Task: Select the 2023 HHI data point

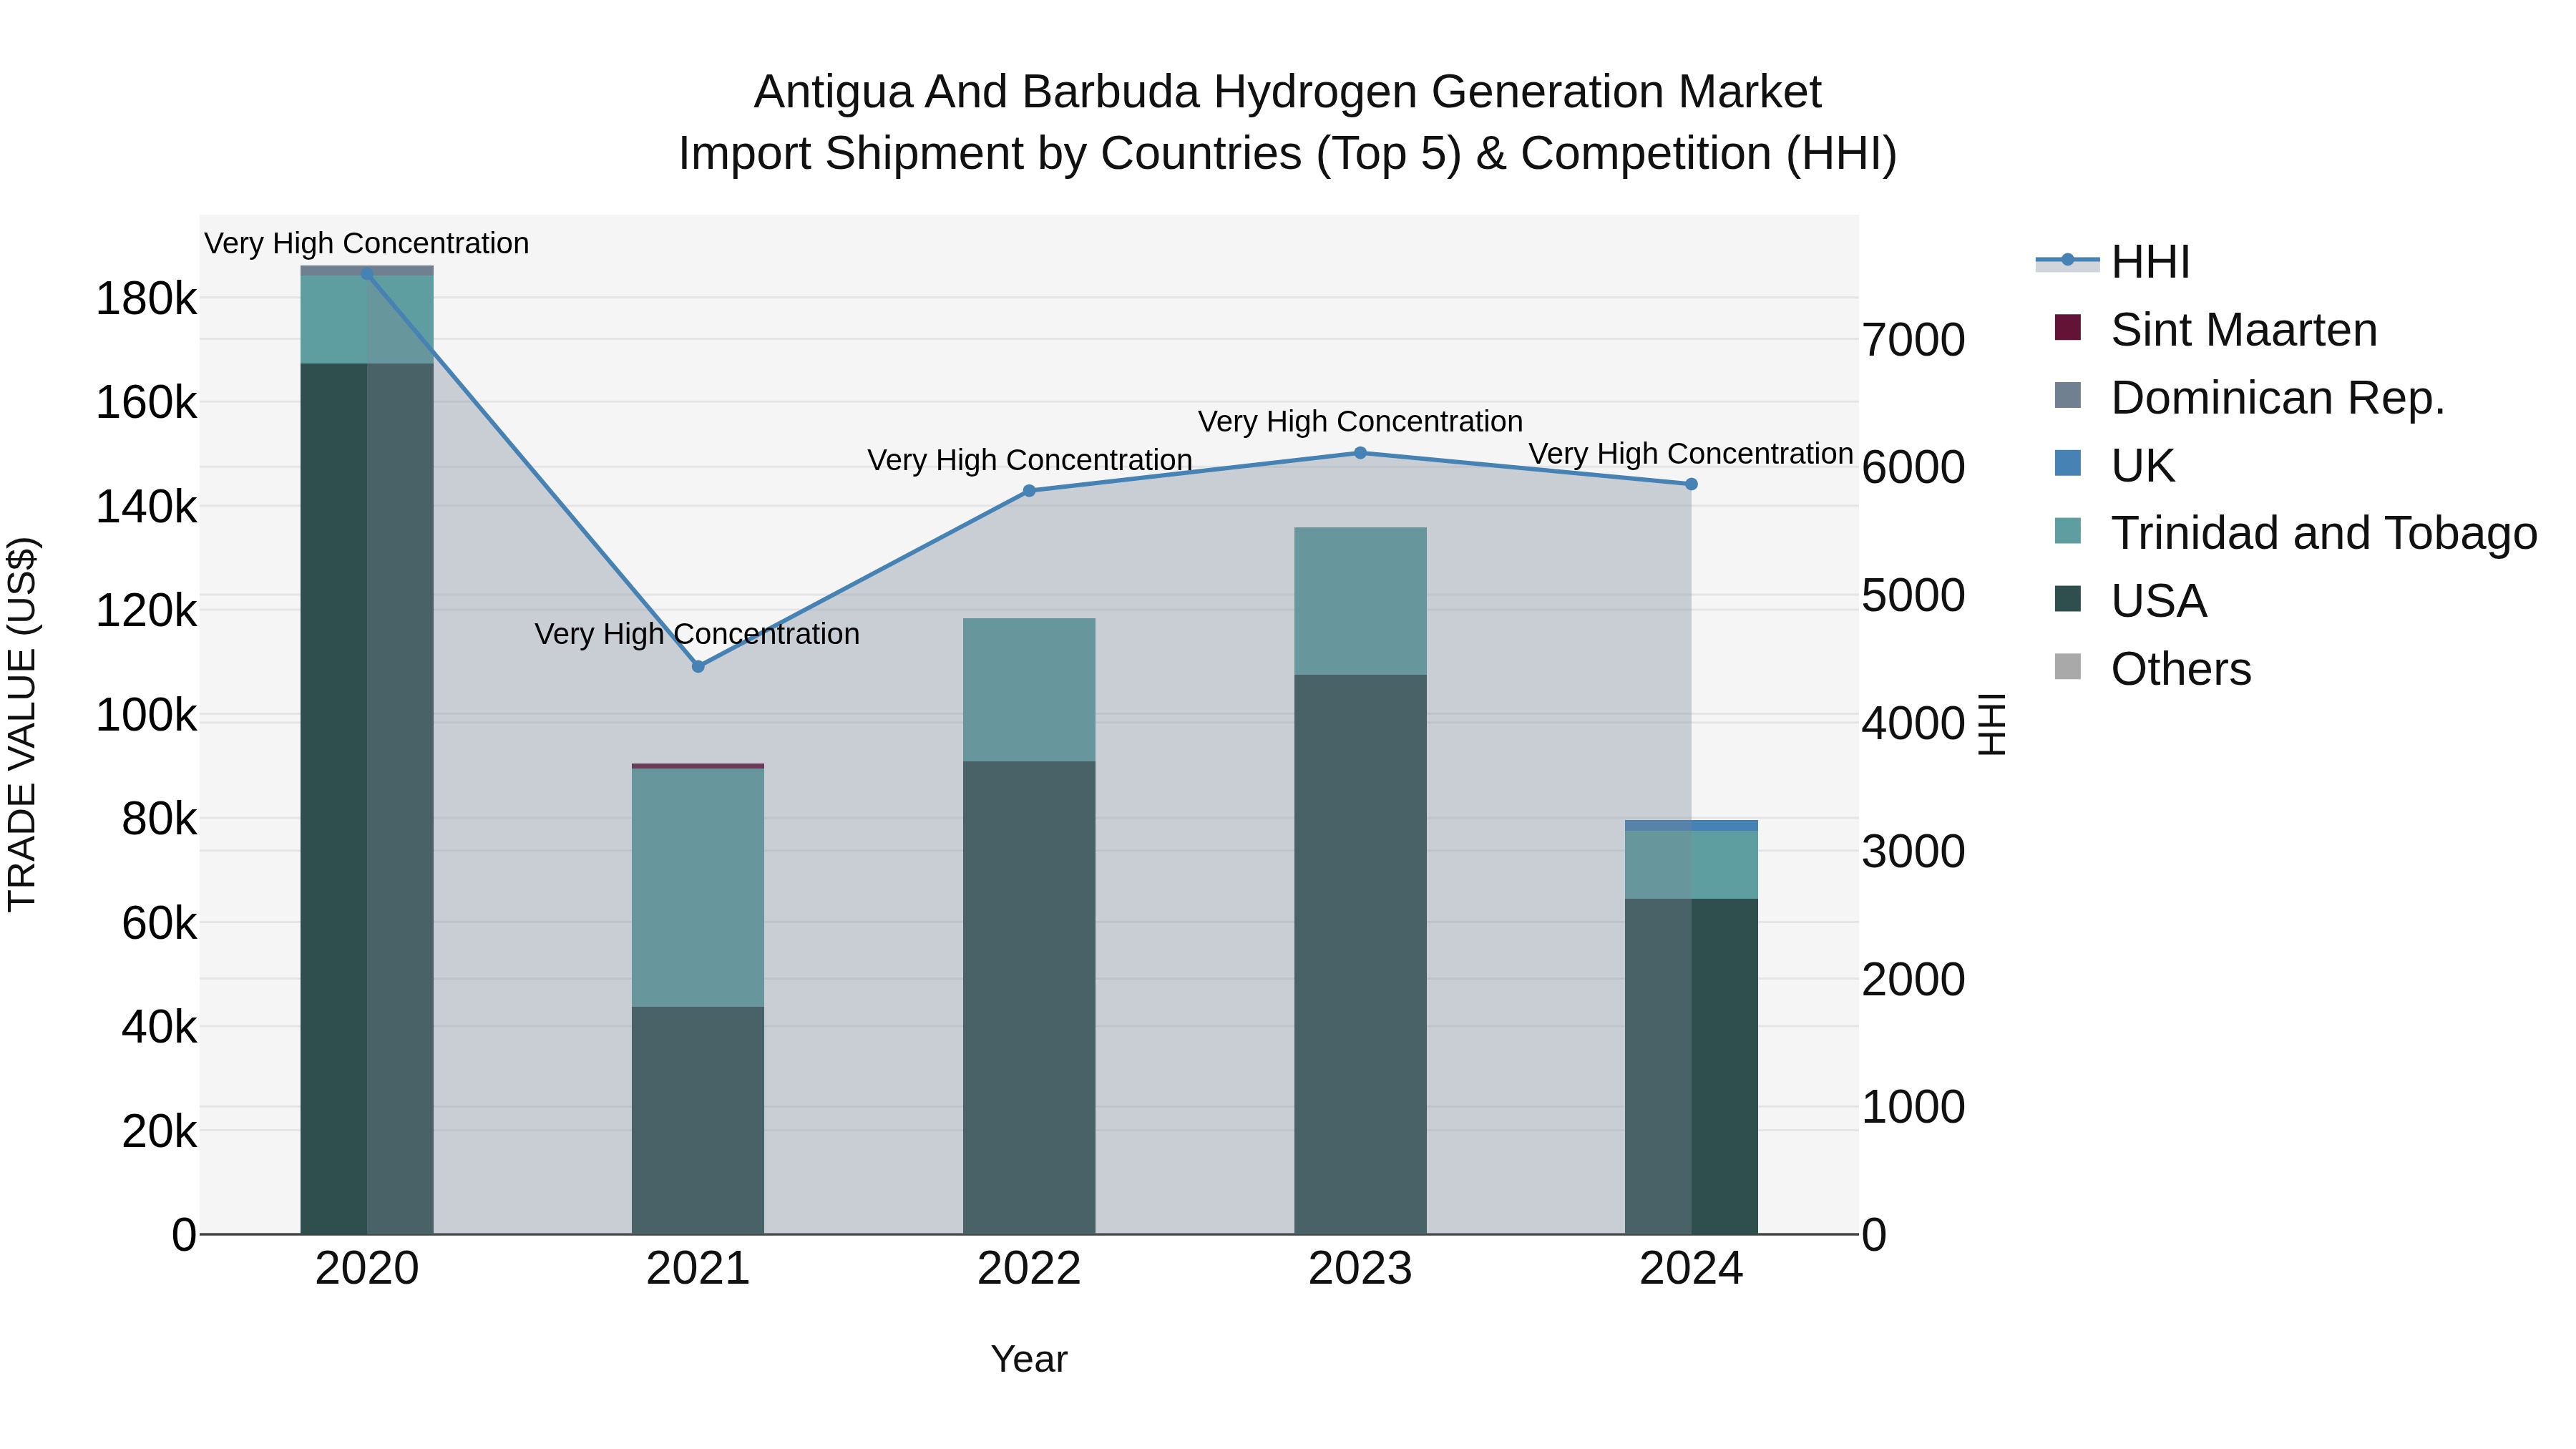Action: [1360, 453]
